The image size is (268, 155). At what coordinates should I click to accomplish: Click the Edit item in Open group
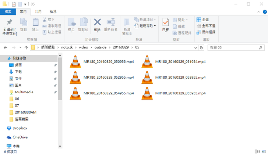[179, 26]
